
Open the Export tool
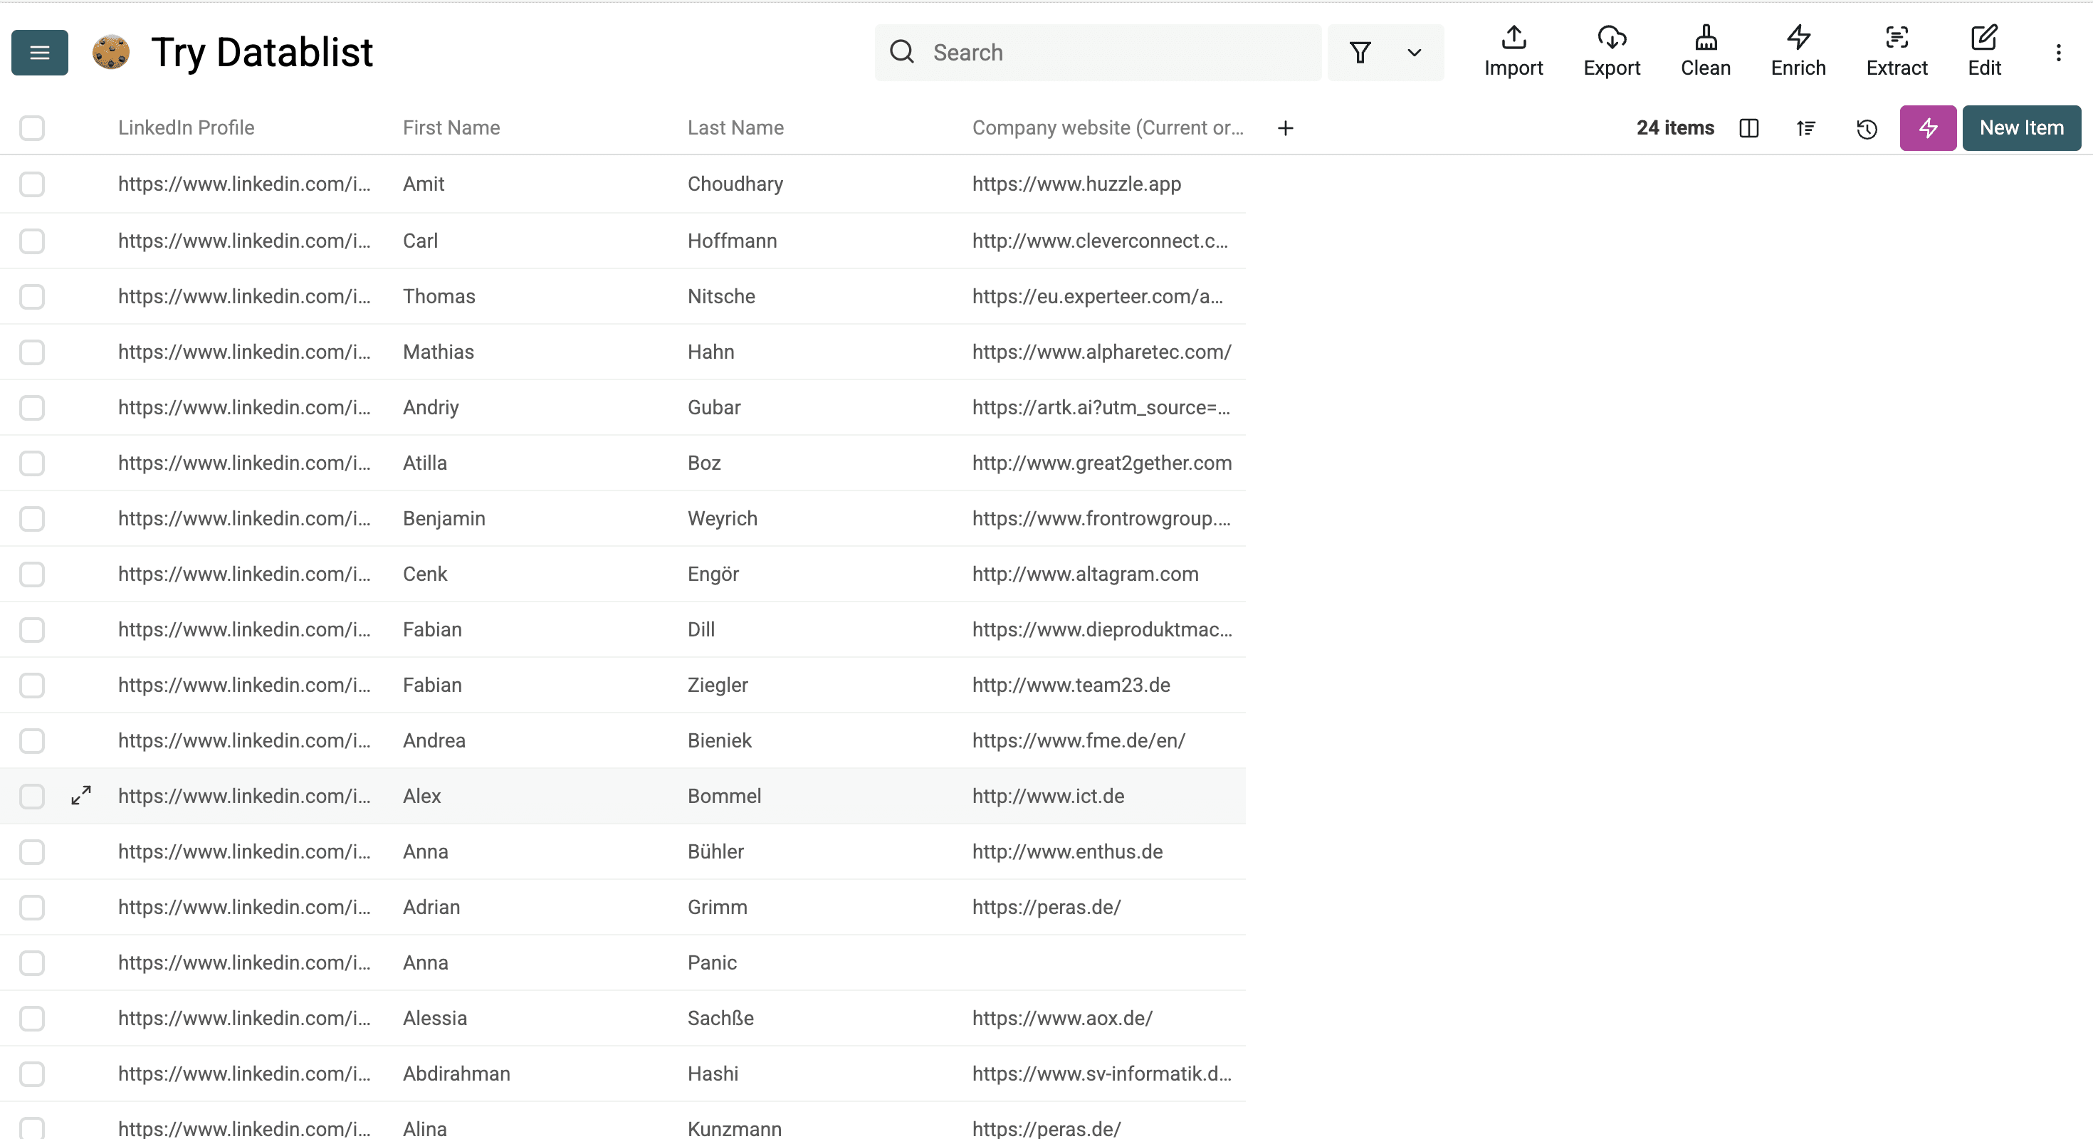(x=1612, y=51)
